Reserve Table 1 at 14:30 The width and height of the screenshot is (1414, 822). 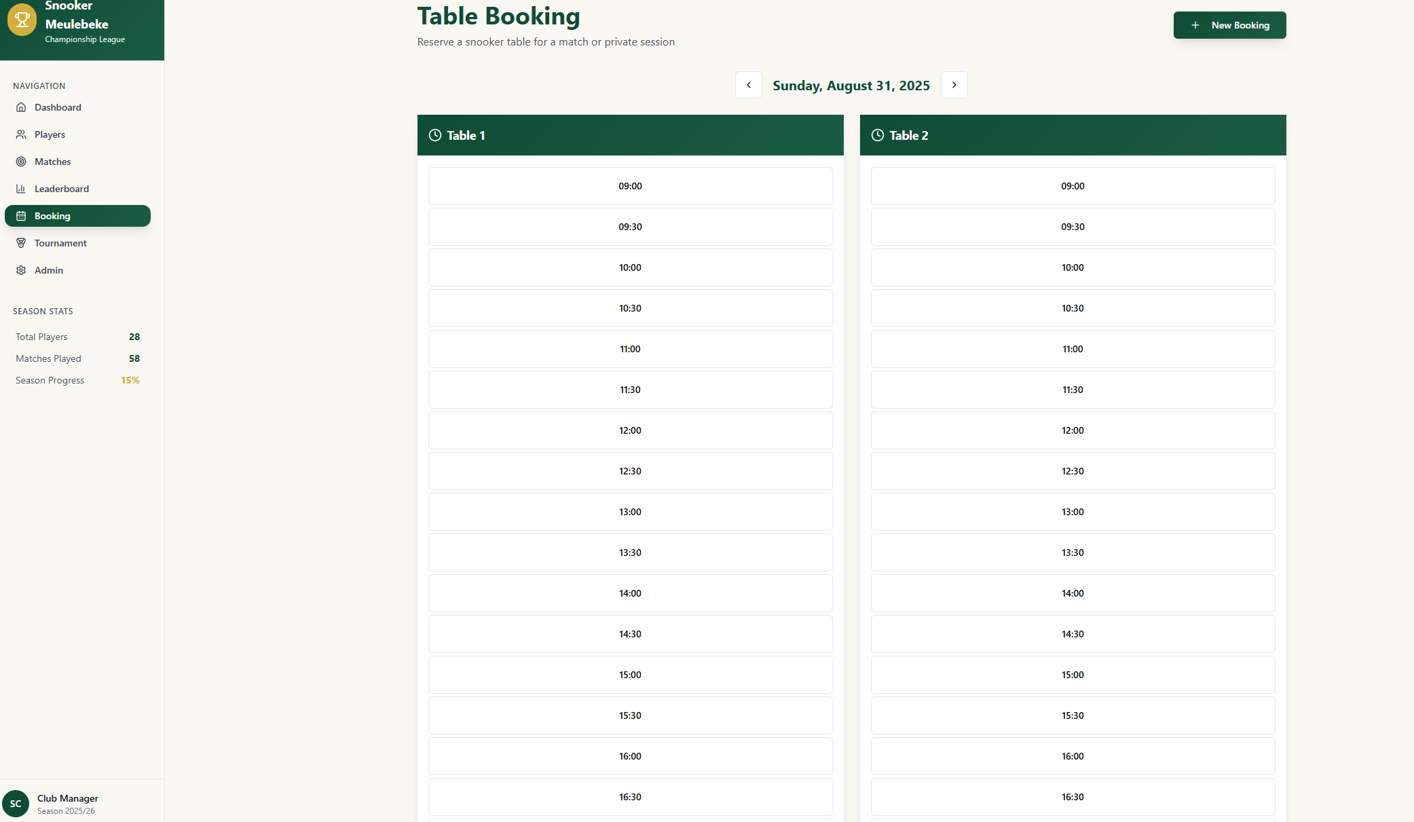tap(631, 634)
